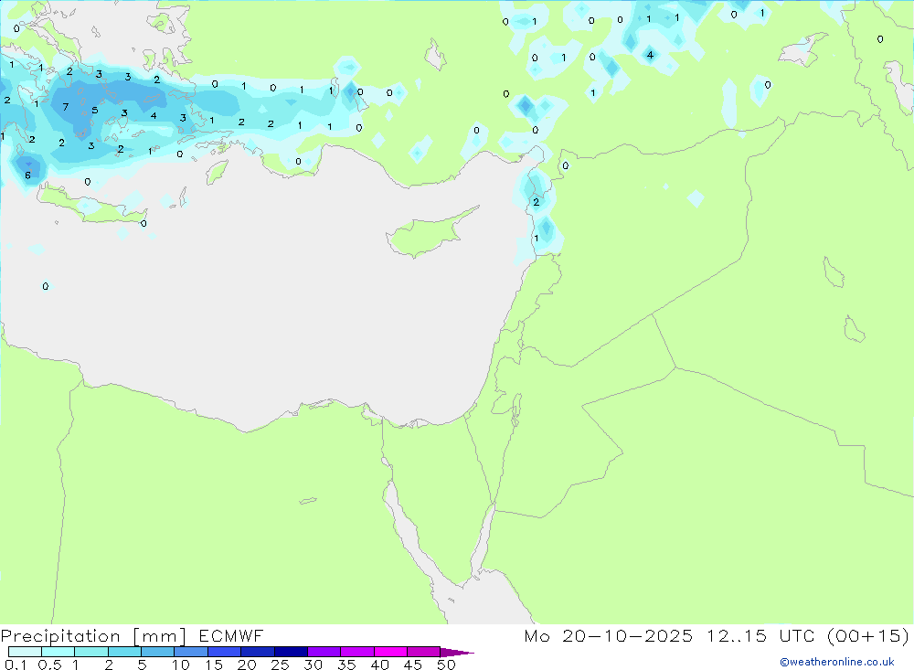
Task: Click the '50' legend scale label
Action: [446, 665]
